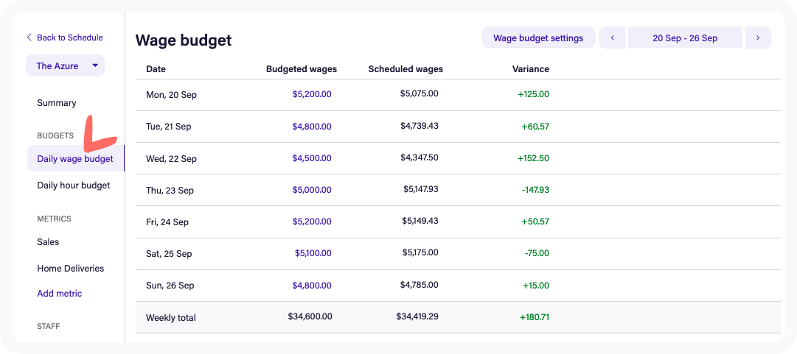Edit Wednesday's $4,500.00 budgeted wages
797x354 pixels.
(312, 158)
